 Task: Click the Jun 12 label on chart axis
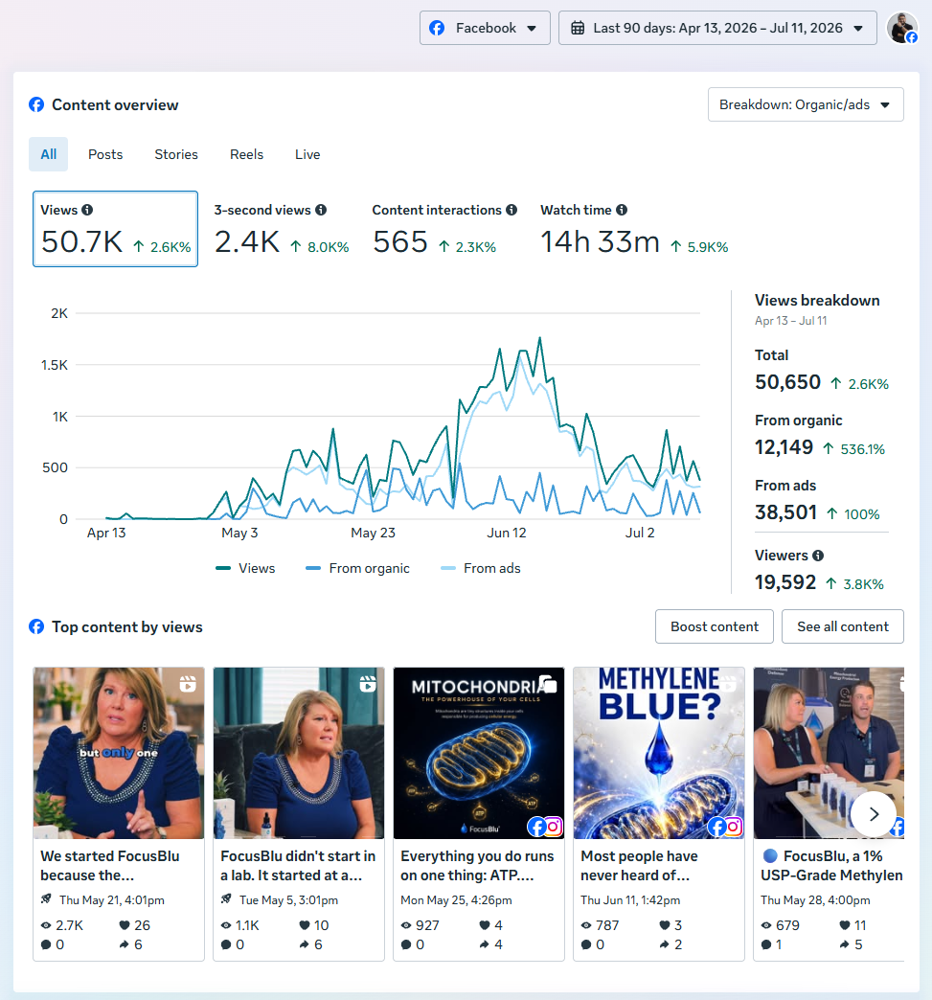(507, 534)
